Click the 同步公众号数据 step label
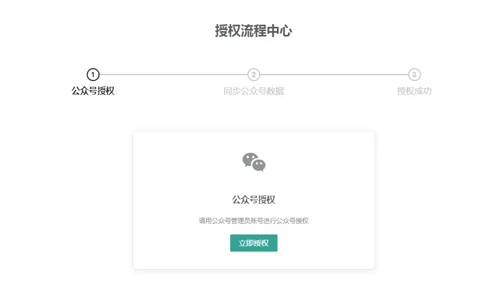Viewport: 494px width, 302px height. [254, 91]
